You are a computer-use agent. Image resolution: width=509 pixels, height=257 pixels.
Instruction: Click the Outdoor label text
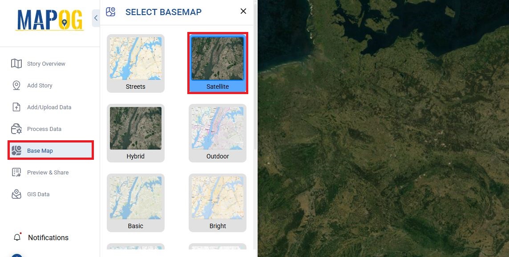pos(218,156)
